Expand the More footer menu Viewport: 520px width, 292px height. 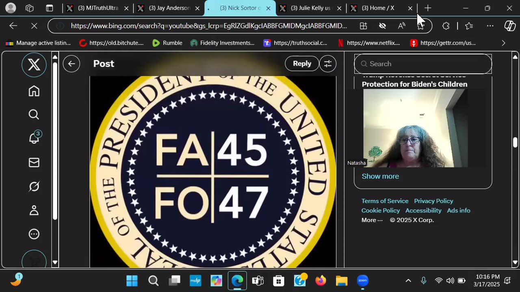(x=372, y=220)
